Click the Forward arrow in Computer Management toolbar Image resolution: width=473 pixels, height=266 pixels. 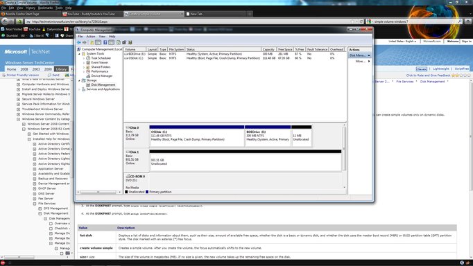pos(85,42)
